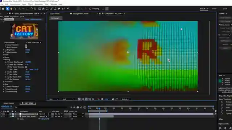Viewport: 232px width, 130px height.
Task: Select the Brush tool
Action: coord(51,9)
